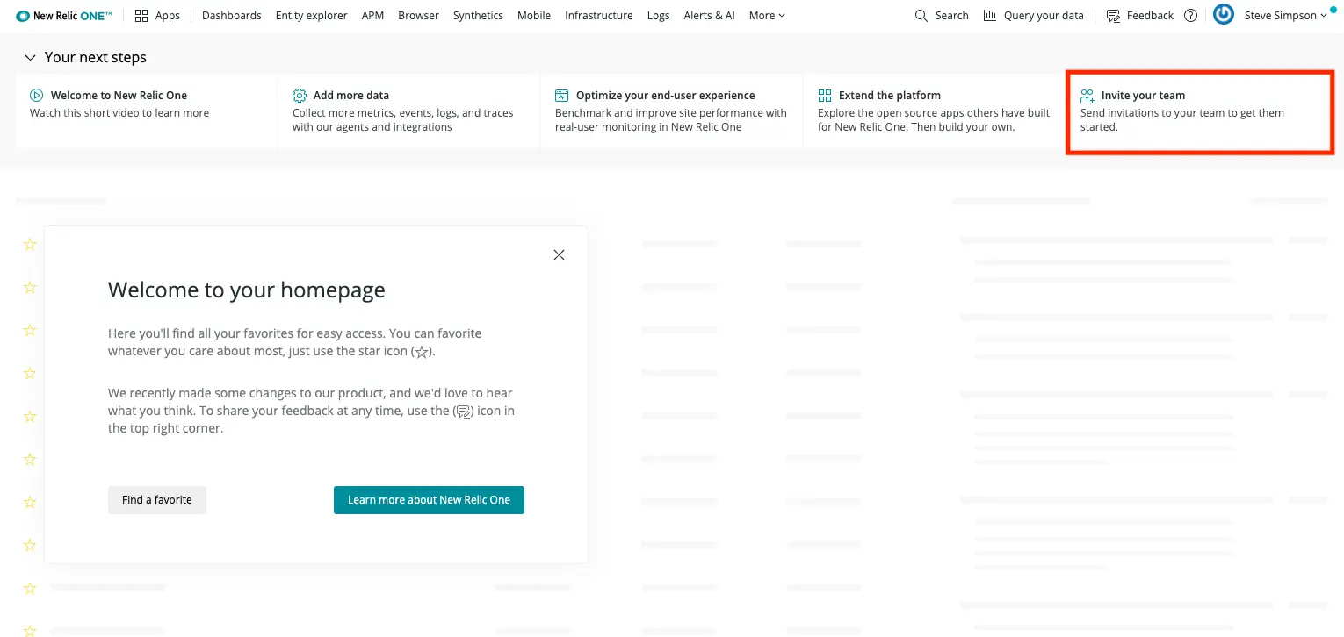This screenshot has height=637, width=1344.
Task: Open the Feedback panel icon
Action: [x=1112, y=15]
